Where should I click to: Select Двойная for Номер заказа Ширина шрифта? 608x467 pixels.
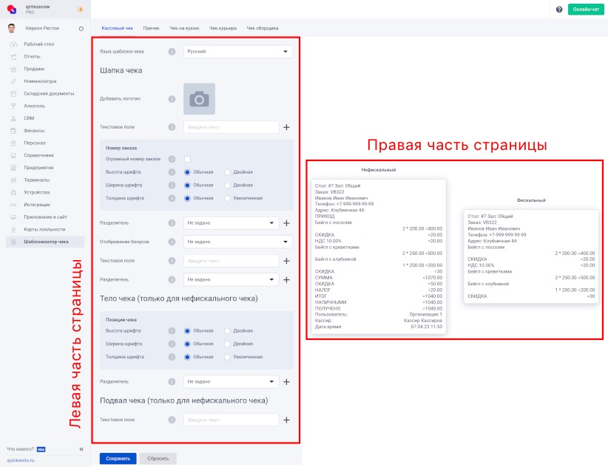tap(227, 185)
